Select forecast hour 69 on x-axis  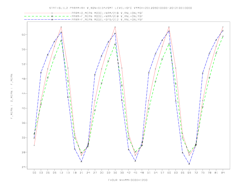pos(189,173)
